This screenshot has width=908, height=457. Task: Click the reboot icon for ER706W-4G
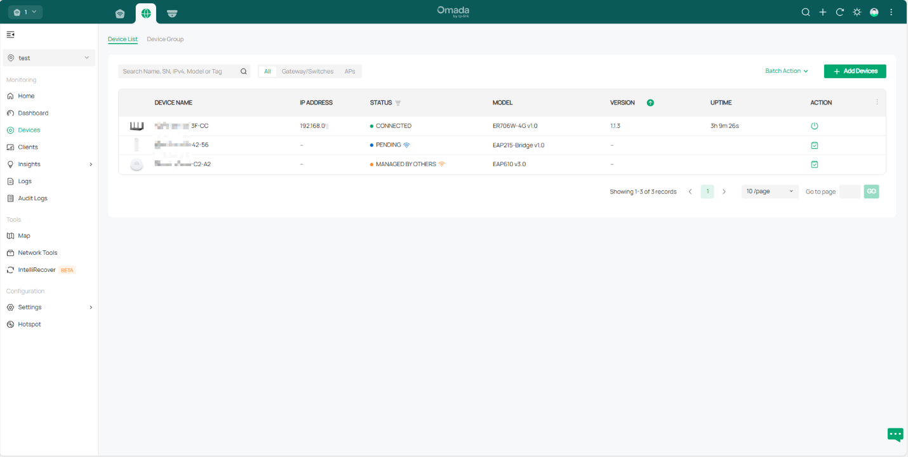pyautogui.click(x=815, y=126)
